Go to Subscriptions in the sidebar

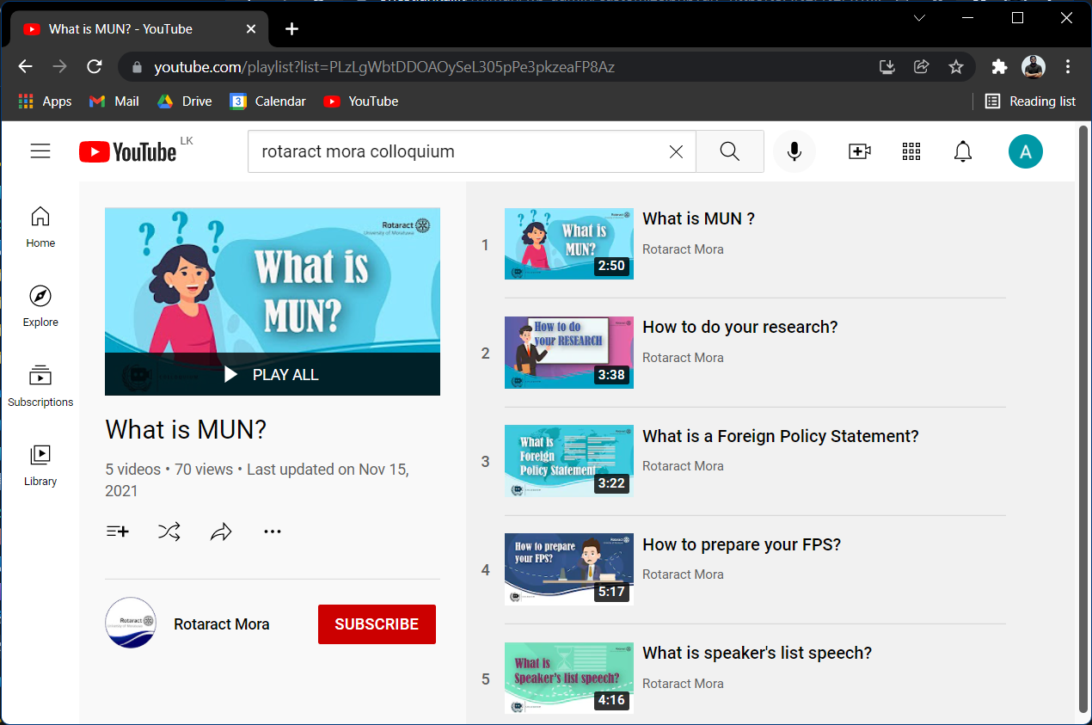pyautogui.click(x=40, y=385)
